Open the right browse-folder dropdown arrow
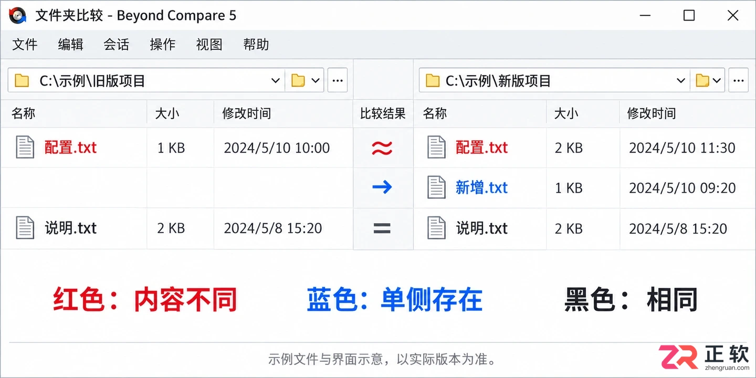The image size is (756, 378). coord(717,81)
